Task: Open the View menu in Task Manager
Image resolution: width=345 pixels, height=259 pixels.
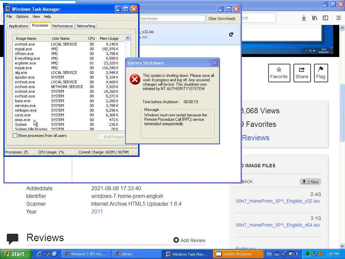Action: 36,17
